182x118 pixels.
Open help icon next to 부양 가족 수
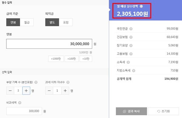click(36, 82)
